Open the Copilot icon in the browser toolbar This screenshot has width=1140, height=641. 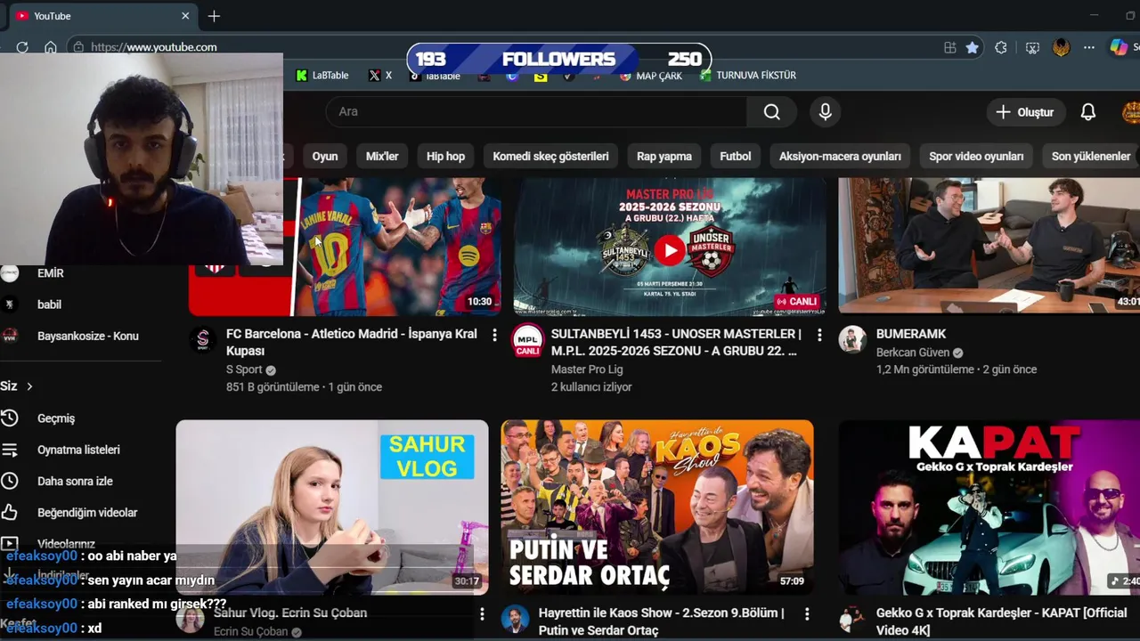(x=1119, y=47)
